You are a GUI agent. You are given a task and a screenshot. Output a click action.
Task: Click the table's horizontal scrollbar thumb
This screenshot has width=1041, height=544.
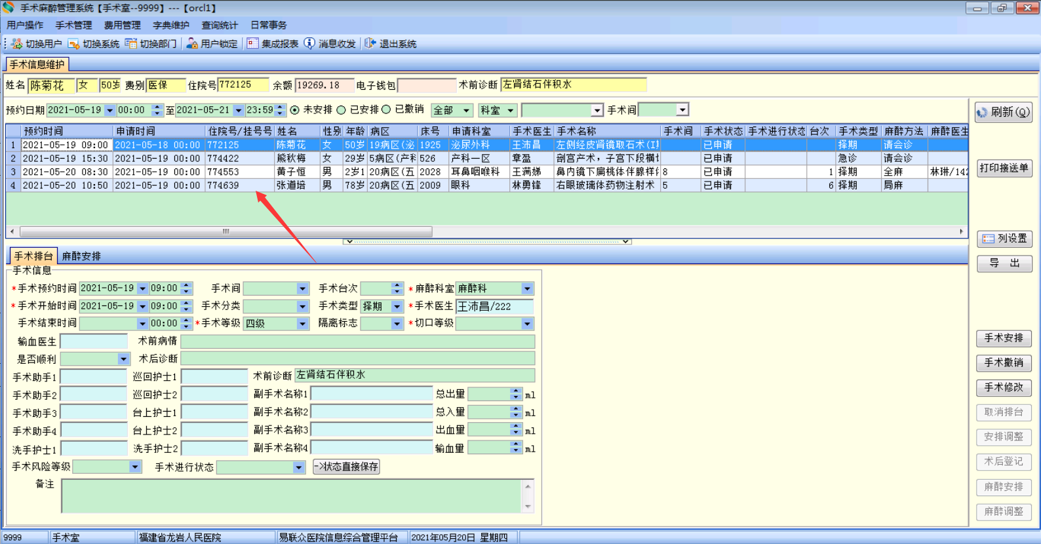tap(226, 231)
